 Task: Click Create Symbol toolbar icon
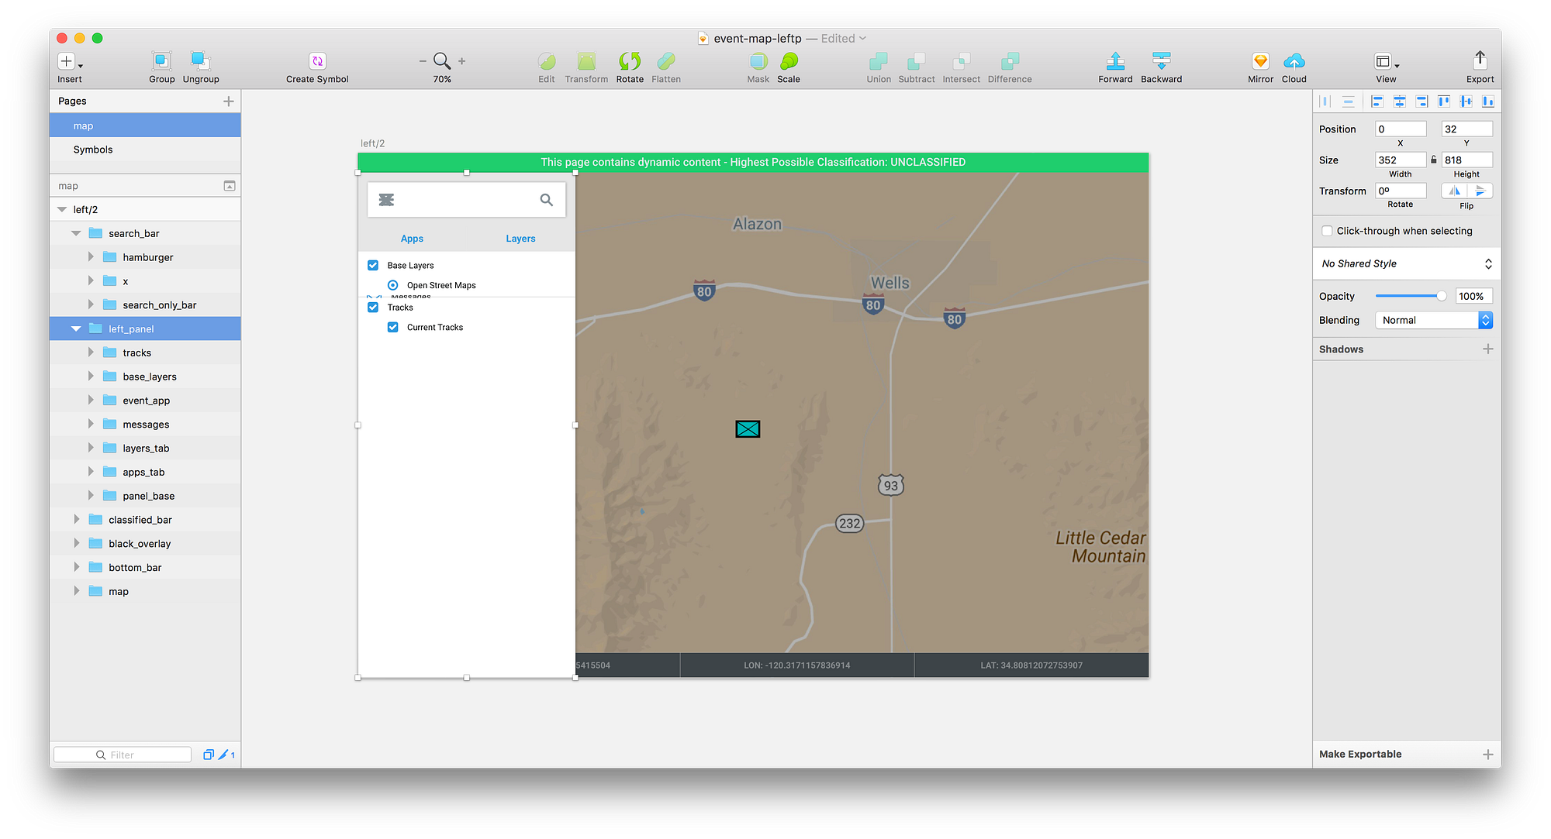coord(317,61)
